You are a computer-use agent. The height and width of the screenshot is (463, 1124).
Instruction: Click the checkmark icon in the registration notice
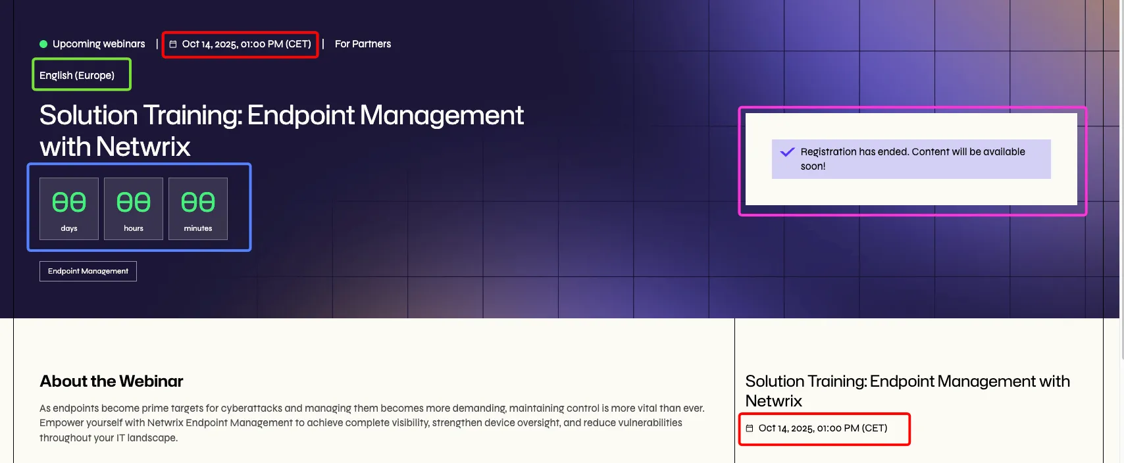tap(787, 152)
